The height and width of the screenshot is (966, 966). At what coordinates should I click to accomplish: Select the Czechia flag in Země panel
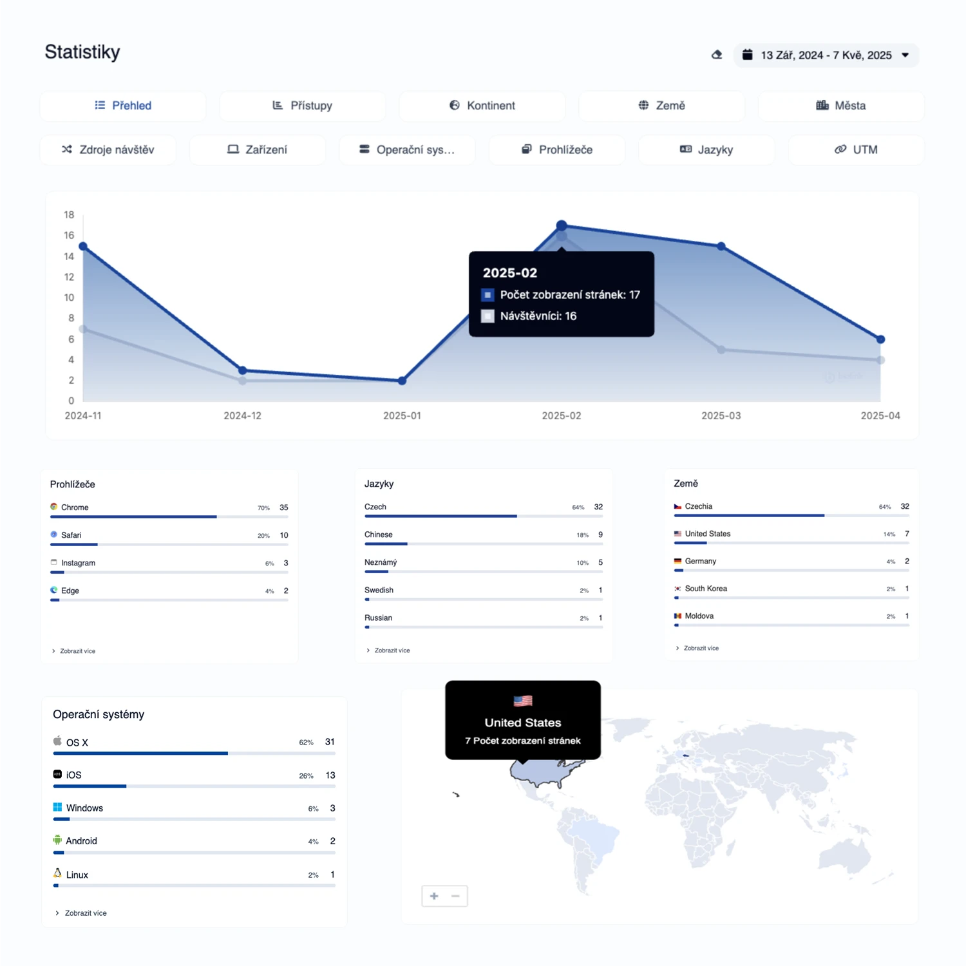tap(677, 506)
